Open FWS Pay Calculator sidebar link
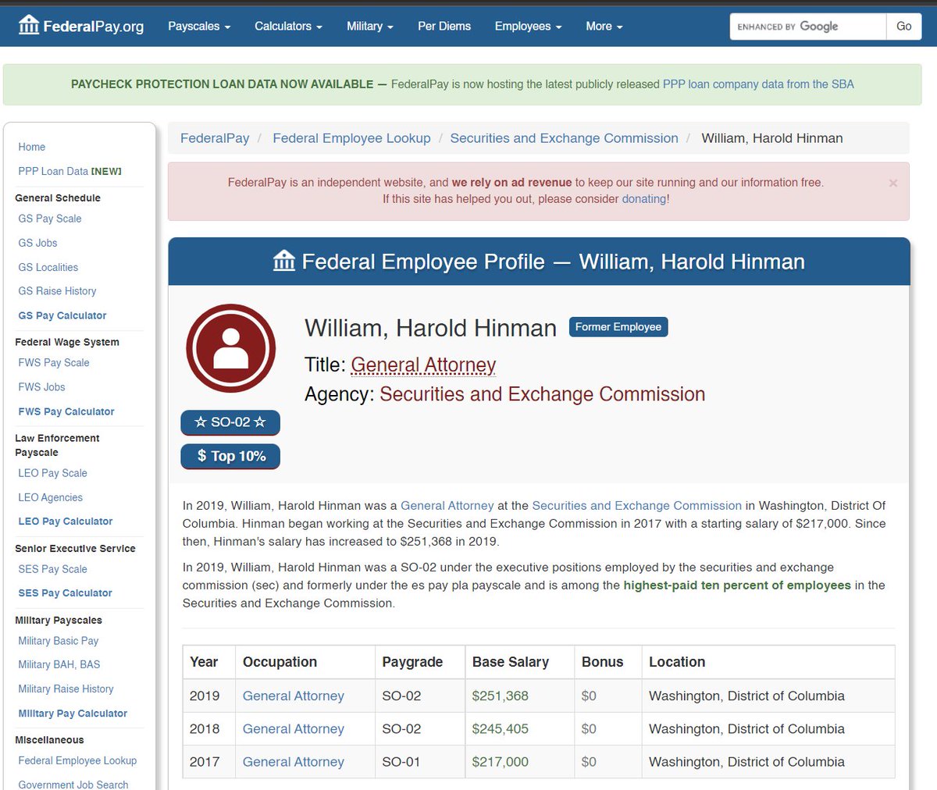The height and width of the screenshot is (790, 937). point(66,411)
